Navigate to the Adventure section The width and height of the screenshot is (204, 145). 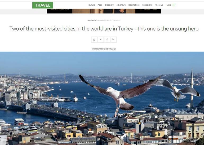121,5
